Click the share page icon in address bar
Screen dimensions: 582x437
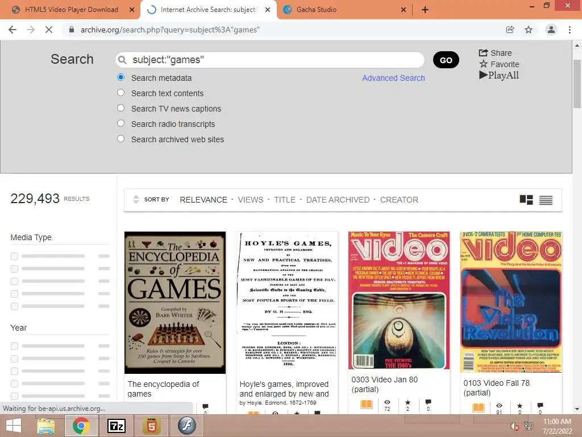(510, 30)
